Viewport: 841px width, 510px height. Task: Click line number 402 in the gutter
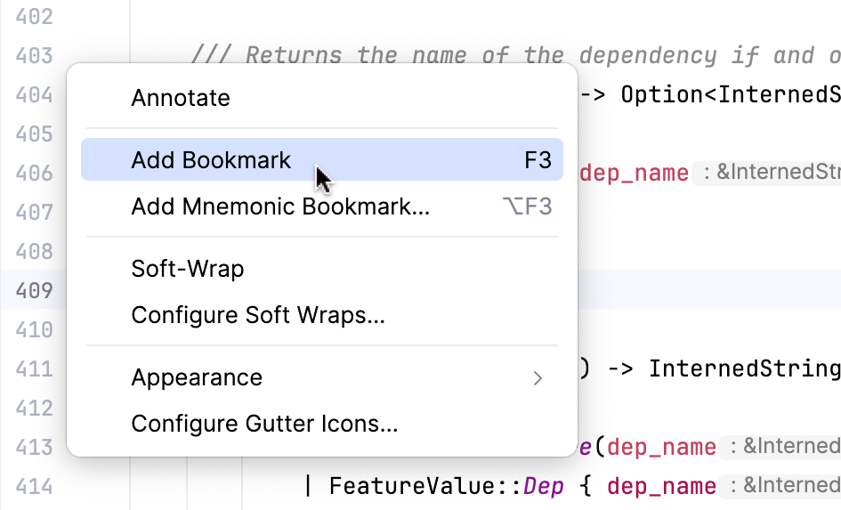[x=35, y=17]
